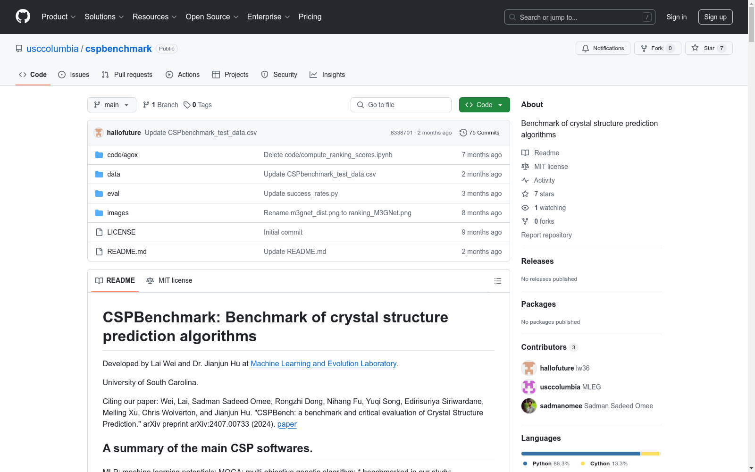Screen dimensions: 755x472
Task: Open the code/agox folder
Action: (x=122, y=155)
